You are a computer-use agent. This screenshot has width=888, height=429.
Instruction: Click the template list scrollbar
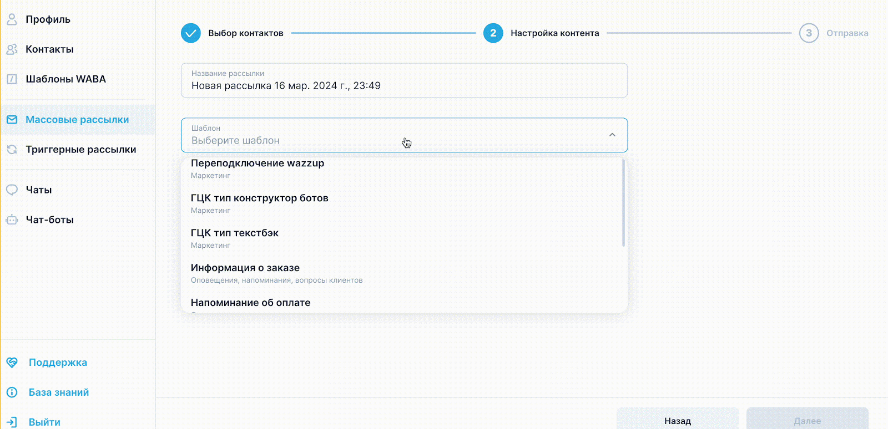pyautogui.click(x=623, y=203)
